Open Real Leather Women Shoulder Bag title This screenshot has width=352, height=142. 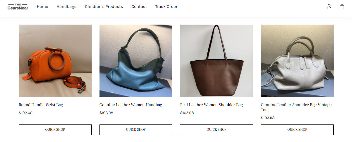212,105
